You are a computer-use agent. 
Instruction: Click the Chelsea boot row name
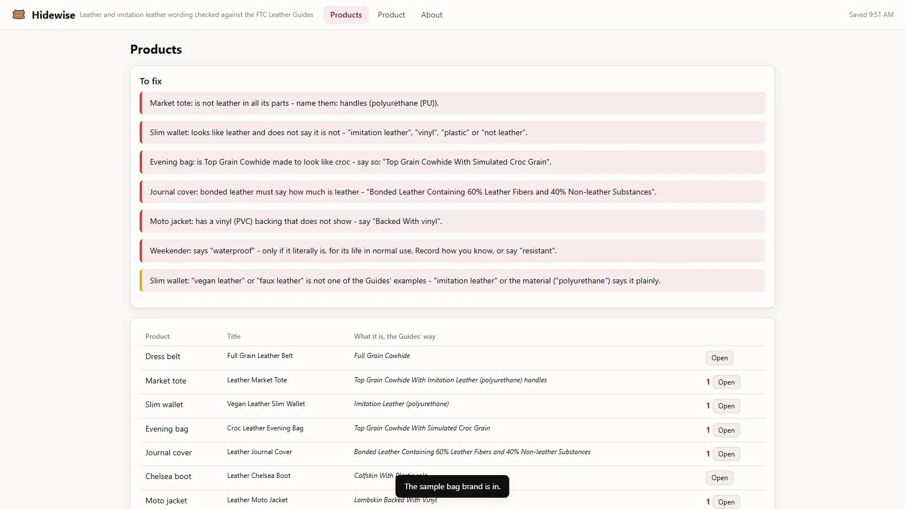[168, 476]
